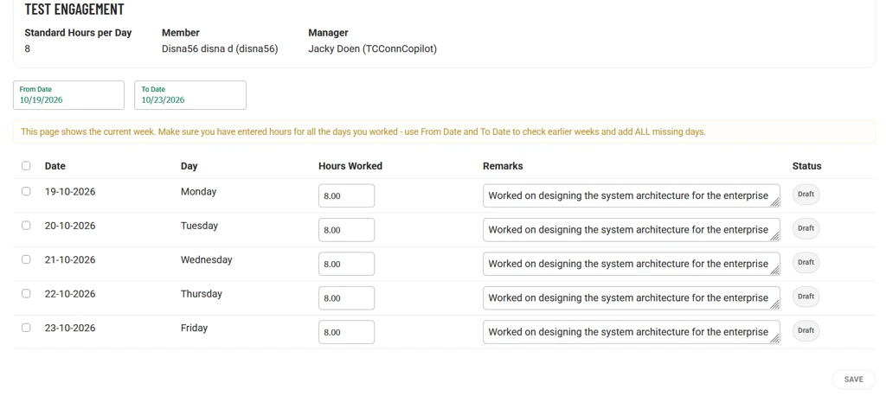Grab the resize handle on Monday's remarks box
886x396 pixels.
point(774,203)
